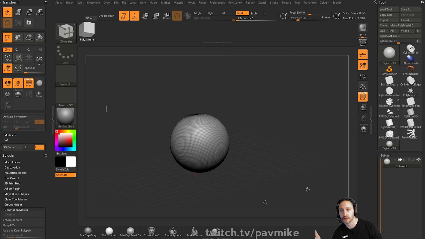Open the Dots stroke selector
This screenshot has height=239, width=425.
point(65,55)
